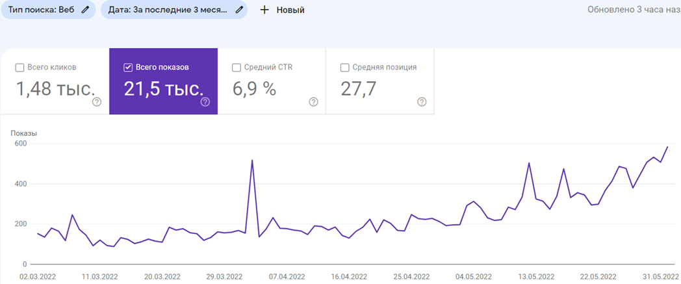Enable the Всего кликов checkbox
681x284 pixels.
click(19, 68)
